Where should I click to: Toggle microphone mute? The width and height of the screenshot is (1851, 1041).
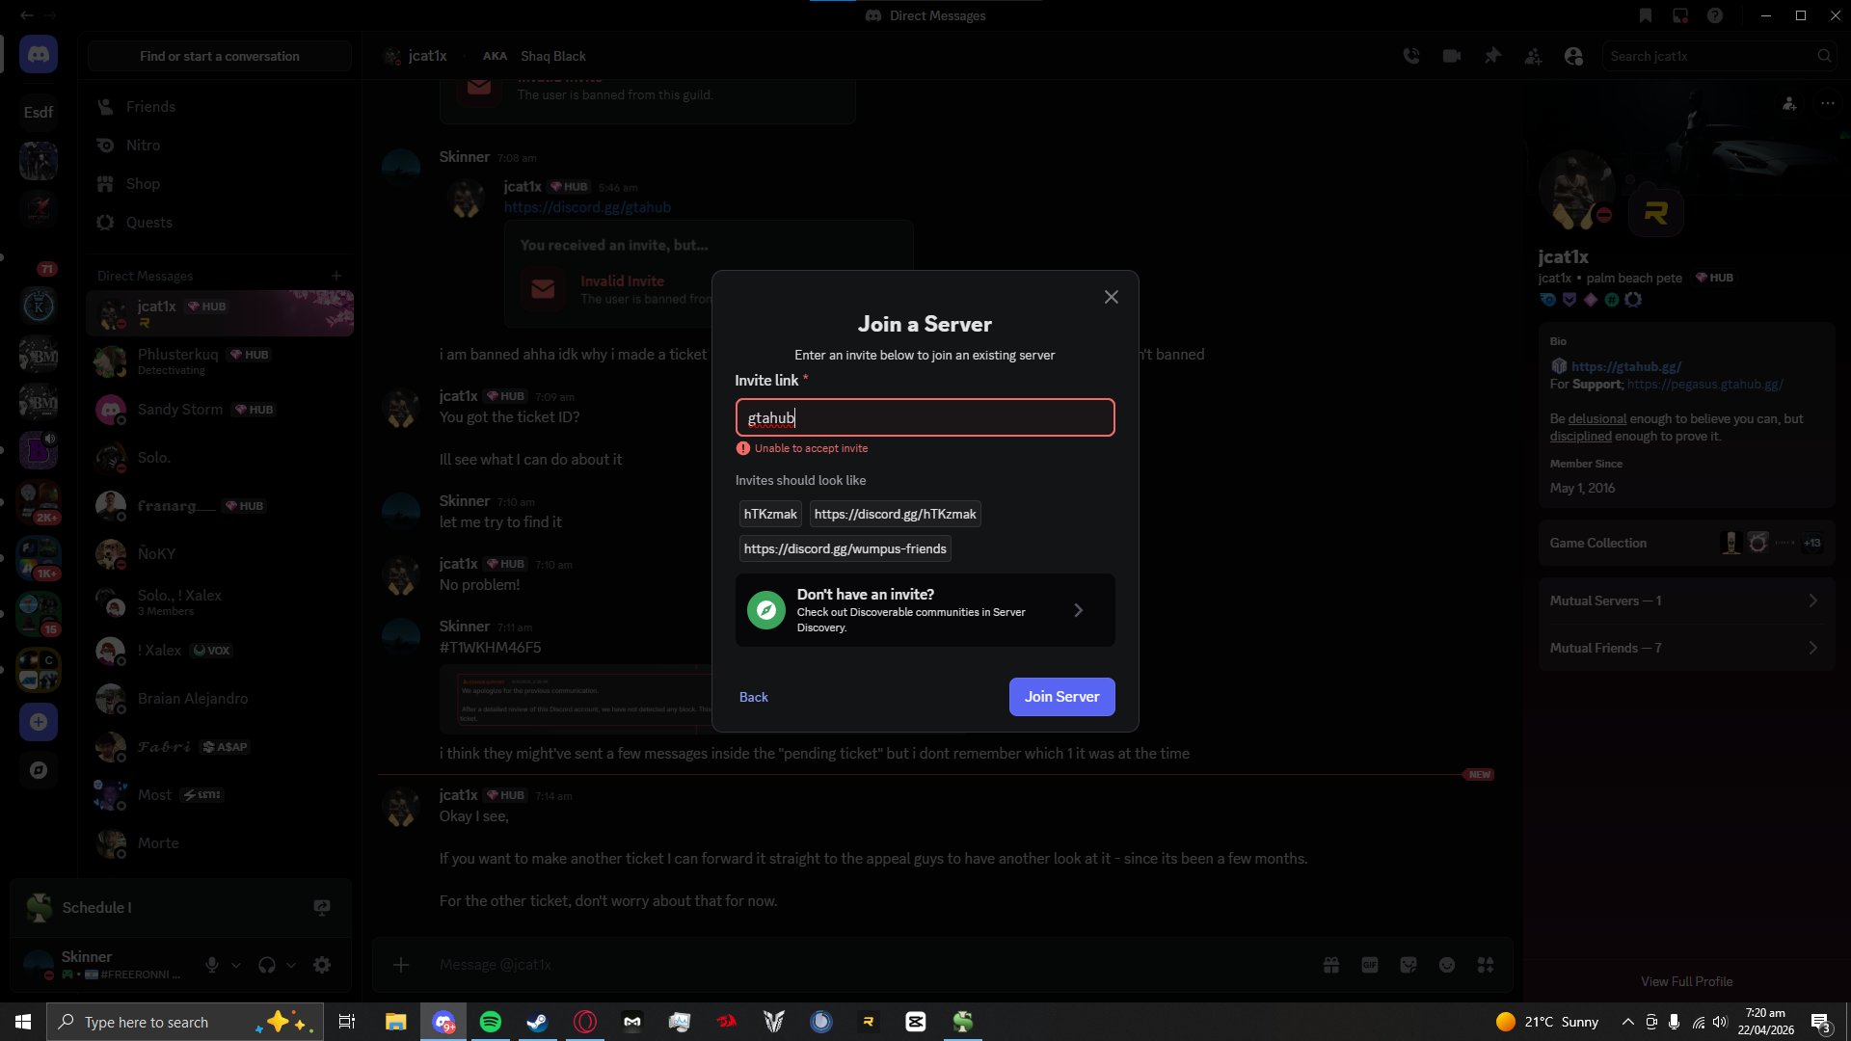coord(212,965)
